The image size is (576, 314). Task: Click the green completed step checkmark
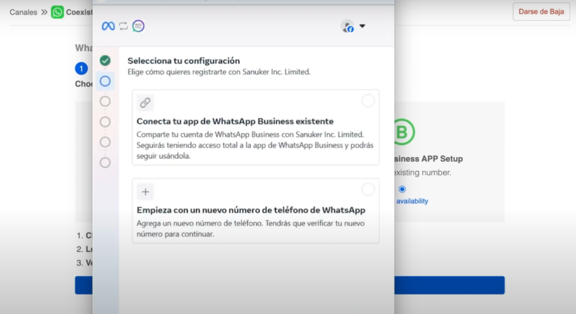[105, 61]
